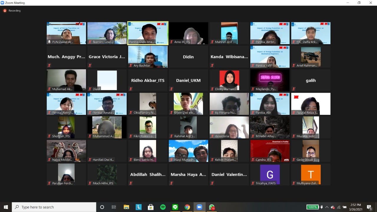Image resolution: width=377 pixels, height=212 pixels.
Task: Open File Explorer from taskbar
Action: (126, 207)
